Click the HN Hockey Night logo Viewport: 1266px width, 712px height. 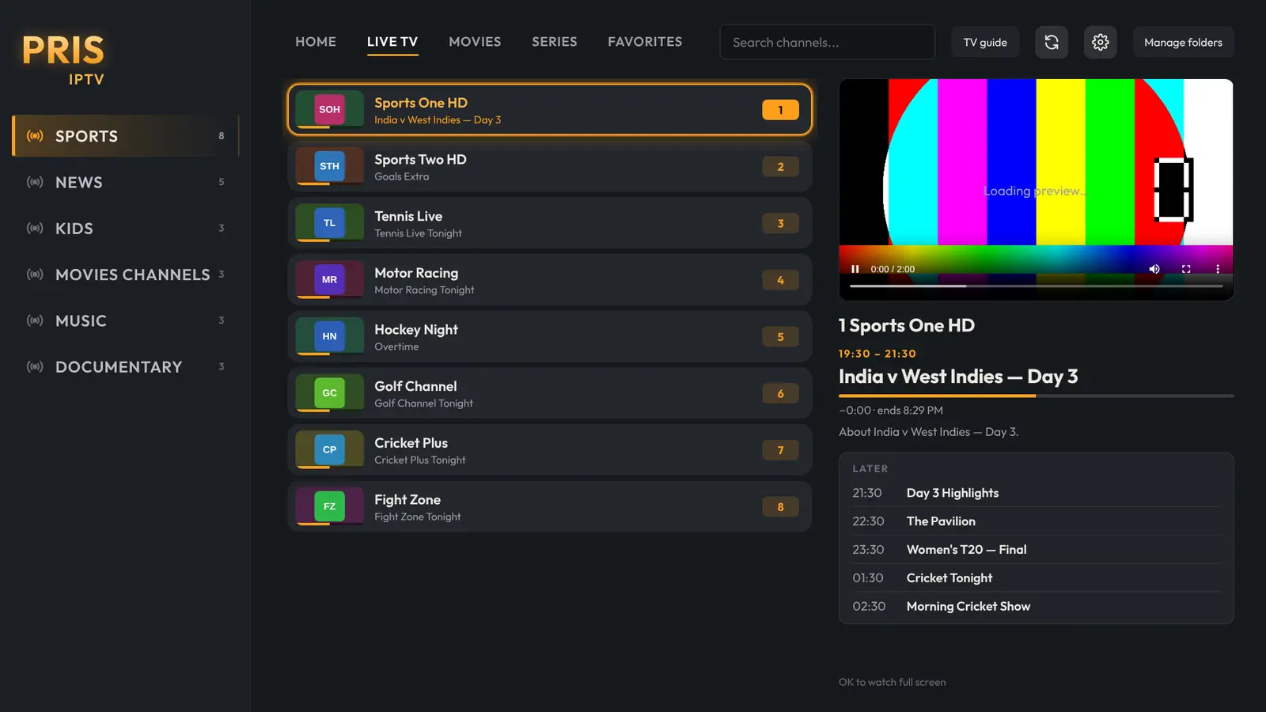pos(329,336)
